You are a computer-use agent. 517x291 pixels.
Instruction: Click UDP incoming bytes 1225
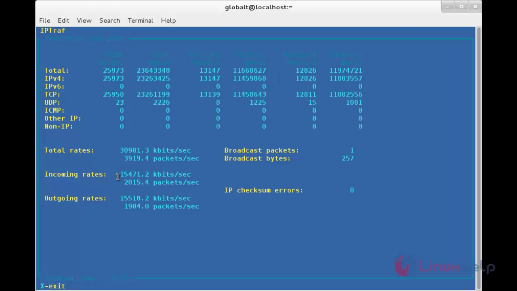point(258,102)
